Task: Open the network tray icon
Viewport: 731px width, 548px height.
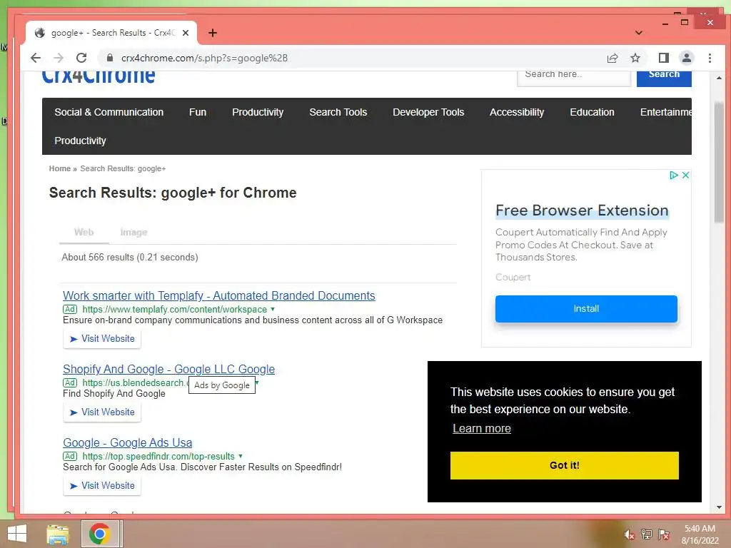Action: point(646,534)
